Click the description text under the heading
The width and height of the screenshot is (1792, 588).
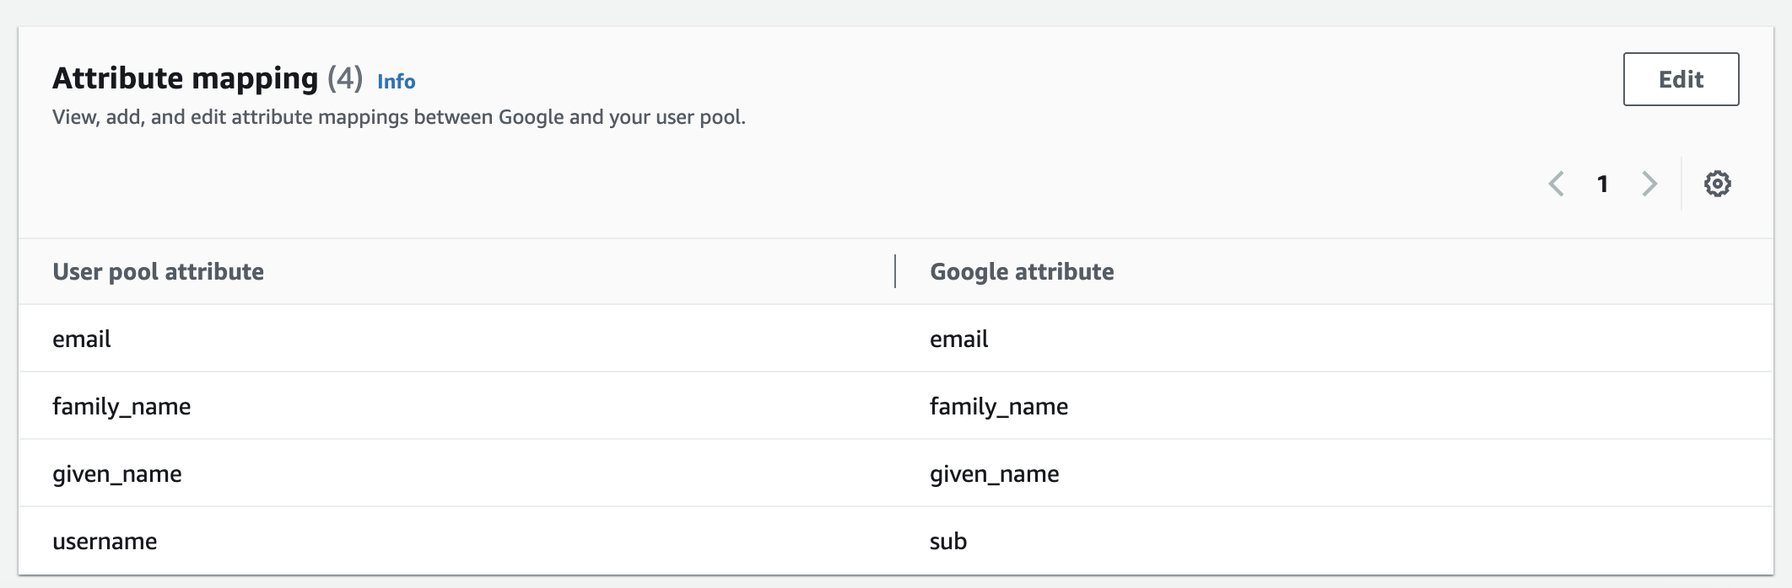point(399,117)
